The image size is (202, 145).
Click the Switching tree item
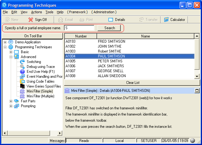33,62
